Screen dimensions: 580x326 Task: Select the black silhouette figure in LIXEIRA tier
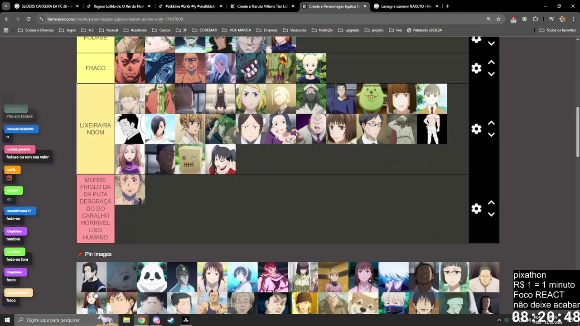coord(432,129)
